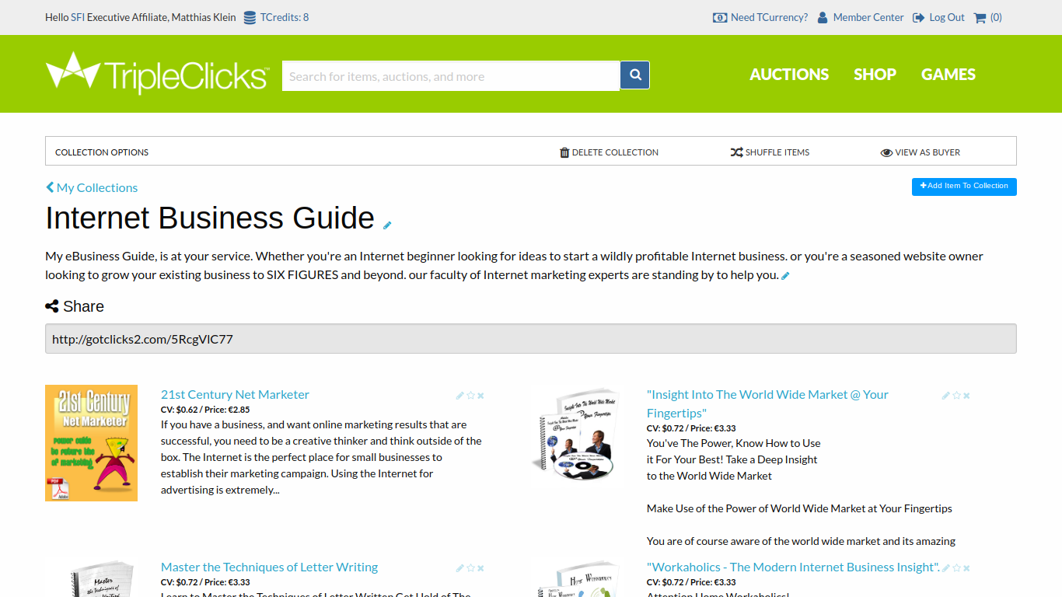
Task: Click the Log Out link
Action: point(947,17)
